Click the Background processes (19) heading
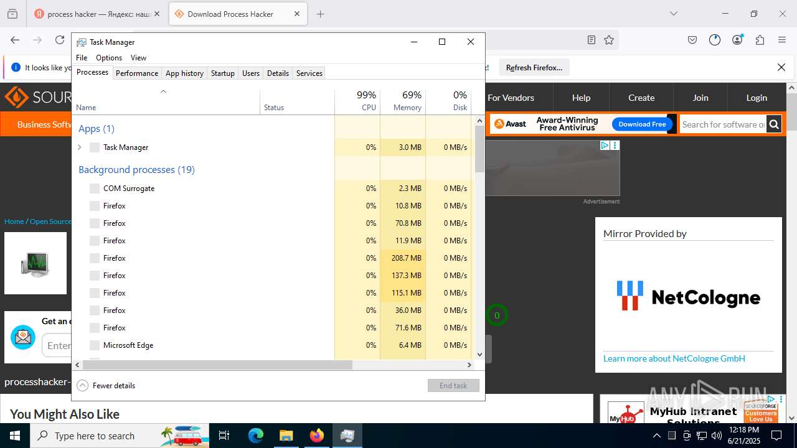Image resolution: width=797 pixels, height=448 pixels. pyautogui.click(x=136, y=169)
